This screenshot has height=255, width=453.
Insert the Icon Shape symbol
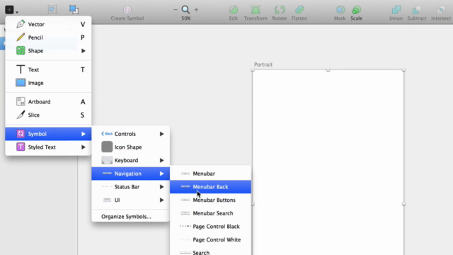point(130,147)
